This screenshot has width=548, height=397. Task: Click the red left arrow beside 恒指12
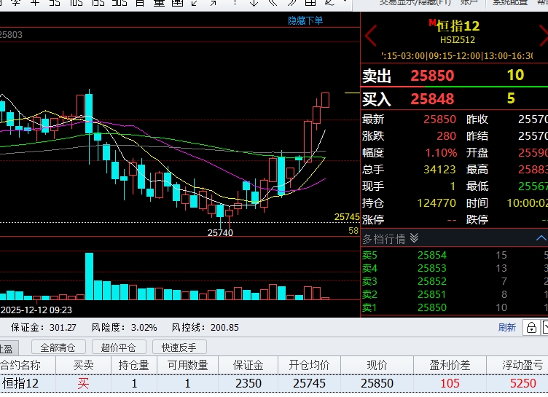tap(370, 35)
